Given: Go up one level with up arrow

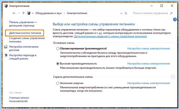Looking at the screenshot, I should [x=23, y=13].
